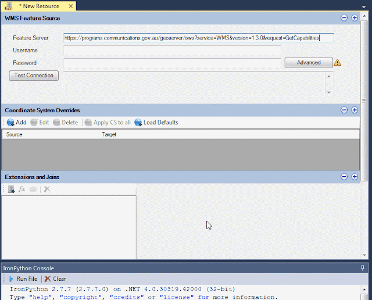Add a coordinate system override

[x=17, y=123]
